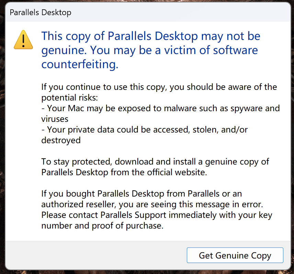Click the text "authorized reseller"
294x274 pixels.
79,204
